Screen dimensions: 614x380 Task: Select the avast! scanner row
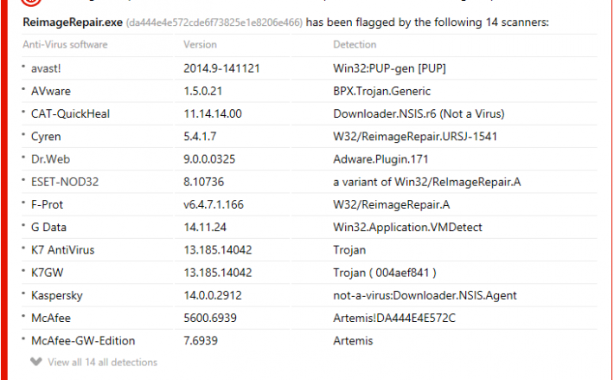310,68
